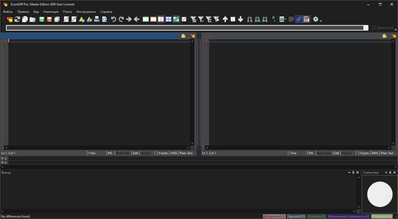Show only the green left pane view
398x219 pixels.
(145, 19)
